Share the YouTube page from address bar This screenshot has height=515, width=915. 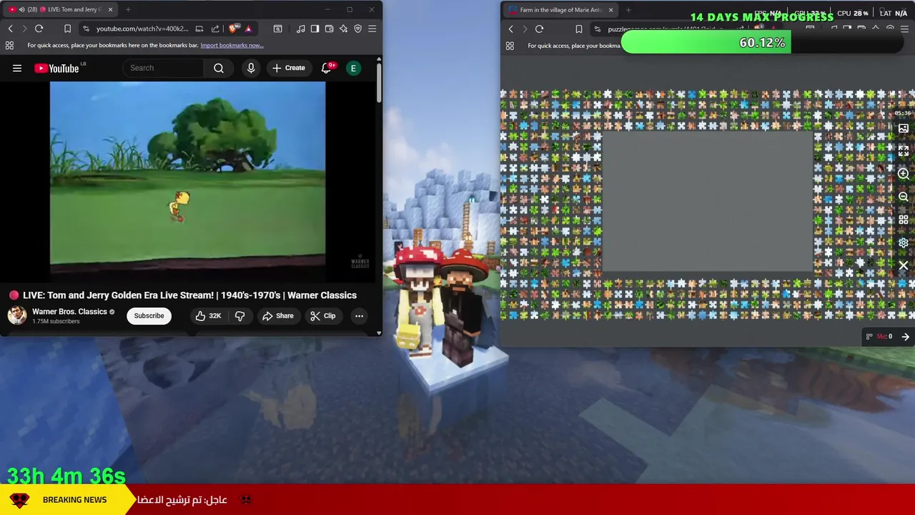click(x=215, y=29)
